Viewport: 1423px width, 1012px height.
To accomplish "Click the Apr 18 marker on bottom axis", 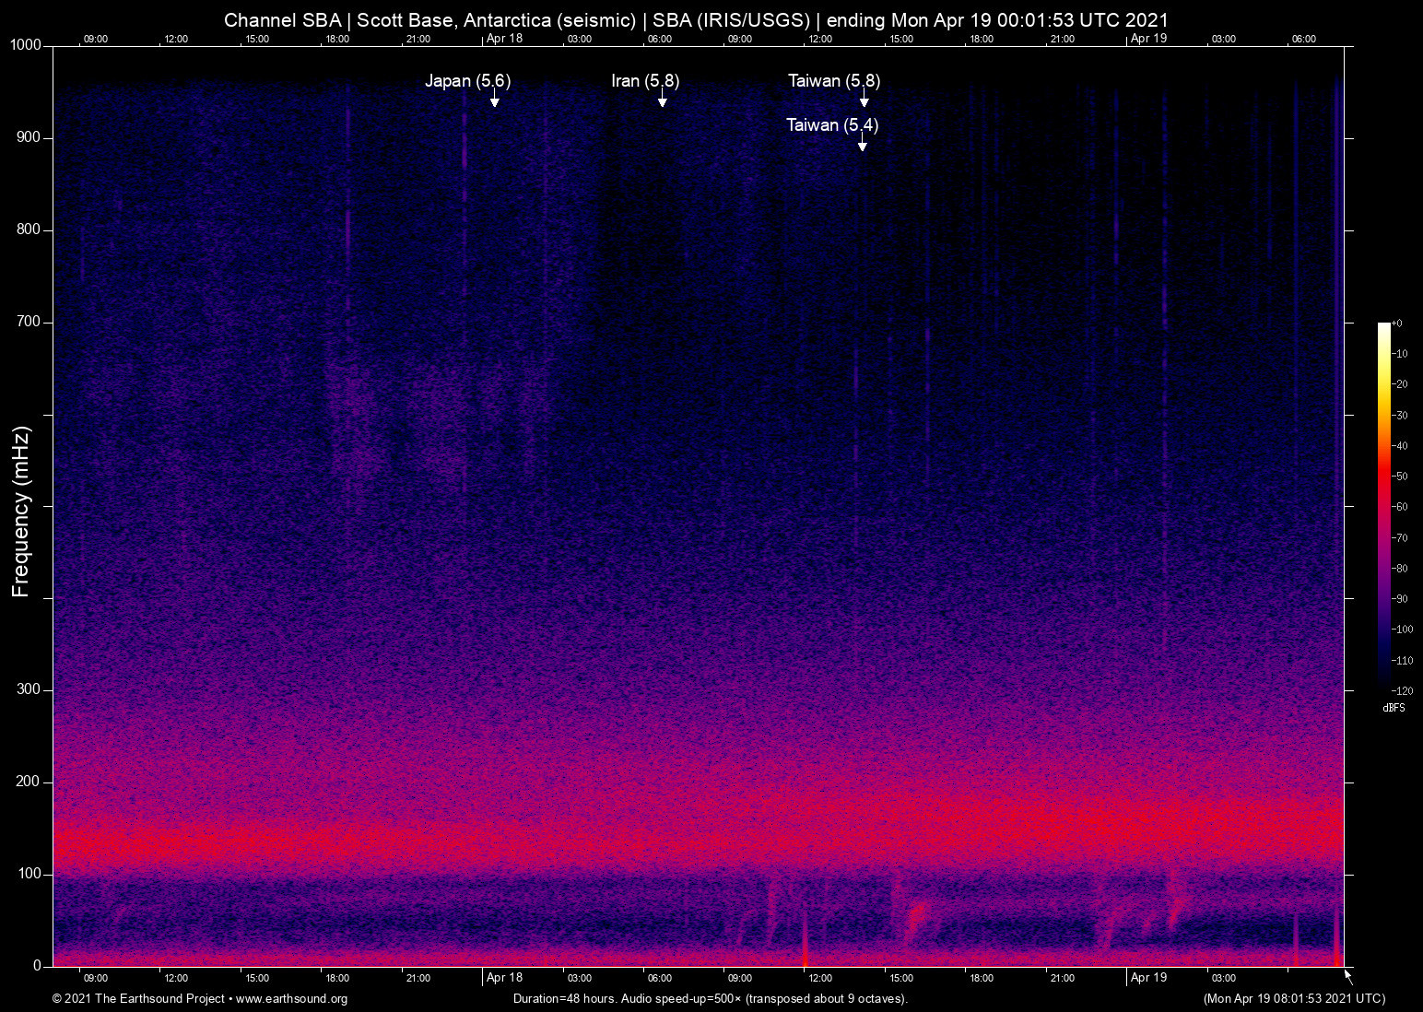I will pos(504,978).
